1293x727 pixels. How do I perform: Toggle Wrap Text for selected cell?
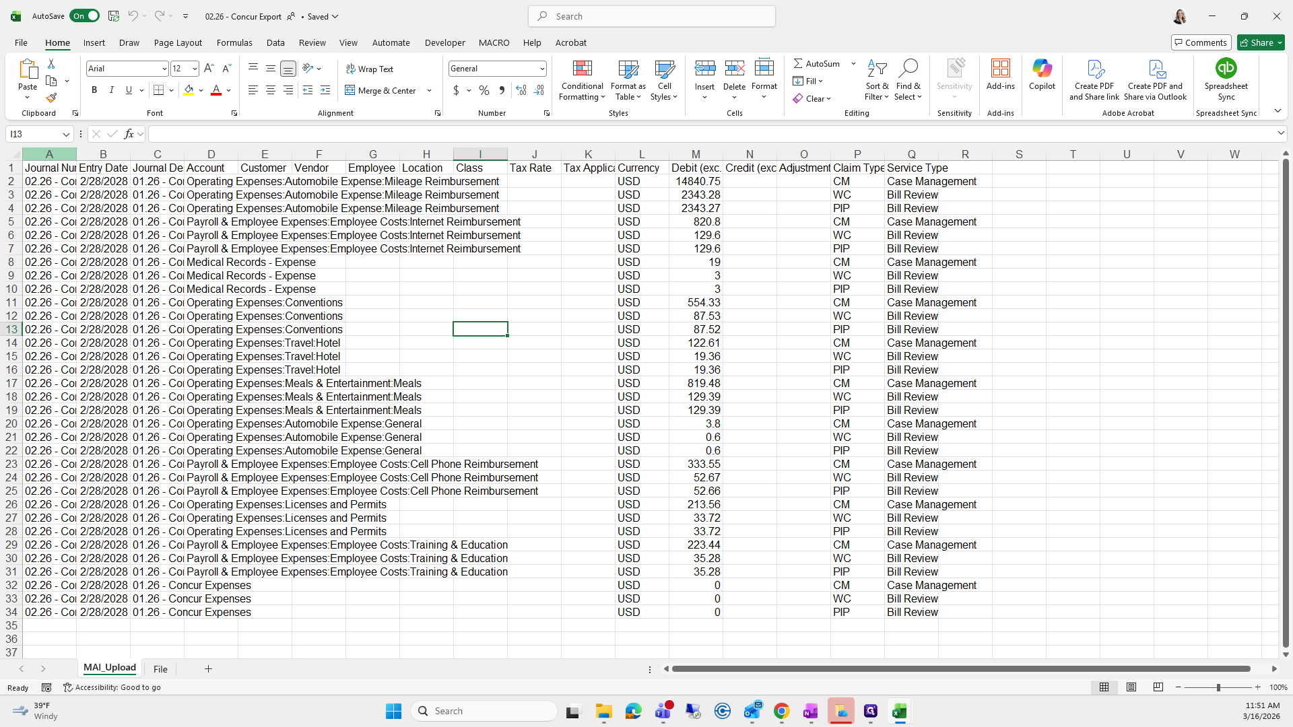coord(369,69)
